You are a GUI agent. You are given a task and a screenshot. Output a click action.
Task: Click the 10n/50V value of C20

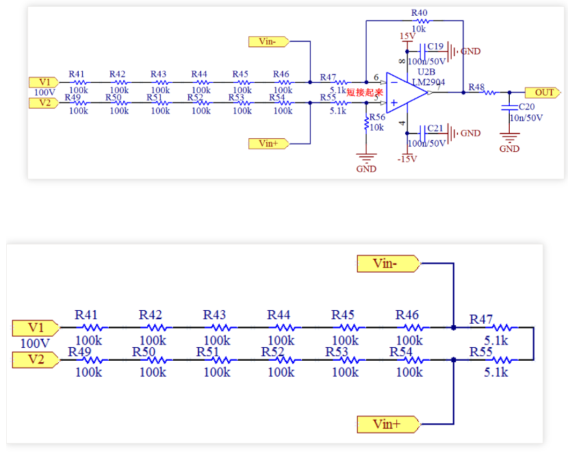click(x=526, y=118)
